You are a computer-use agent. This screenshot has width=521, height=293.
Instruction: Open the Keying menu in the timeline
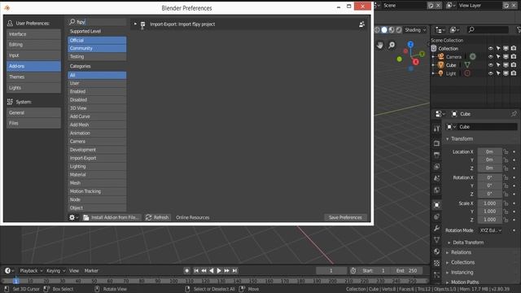point(56,271)
